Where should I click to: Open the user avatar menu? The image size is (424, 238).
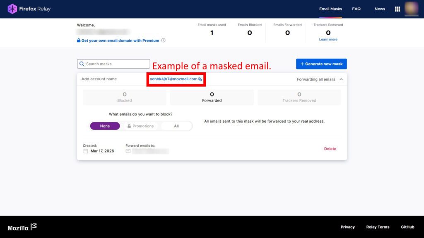411,8
